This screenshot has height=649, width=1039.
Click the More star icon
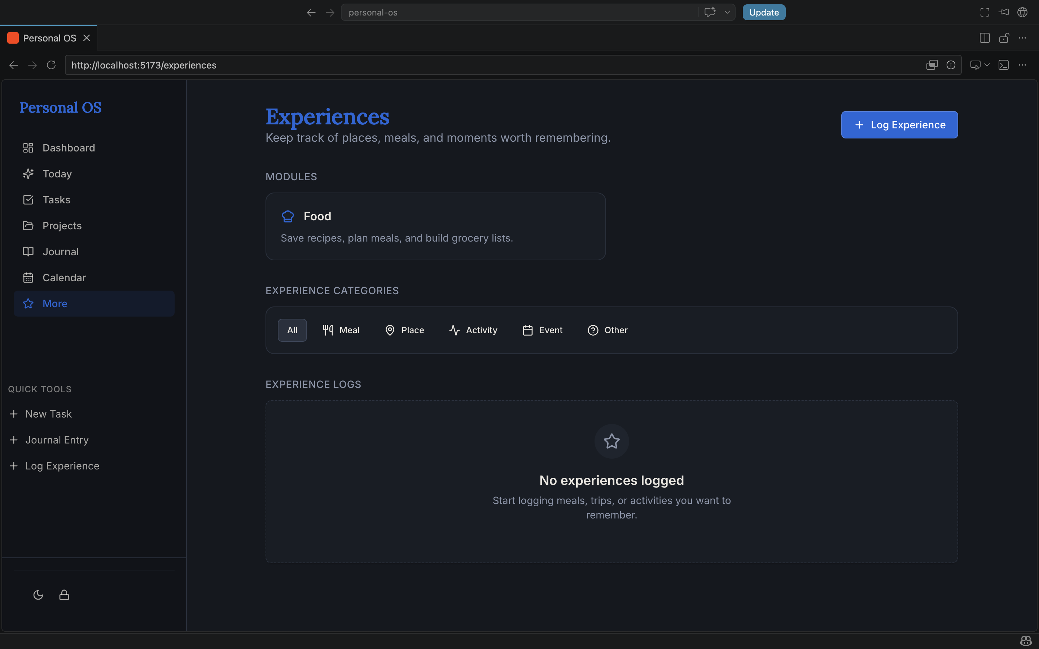[x=28, y=304]
